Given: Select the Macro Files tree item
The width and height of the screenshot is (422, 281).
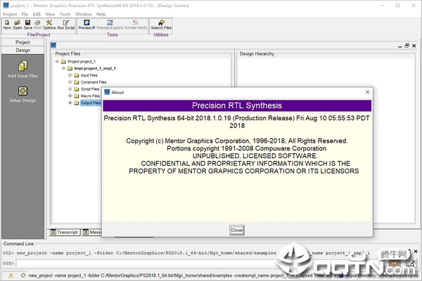Looking at the screenshot, I should (90, 96).
